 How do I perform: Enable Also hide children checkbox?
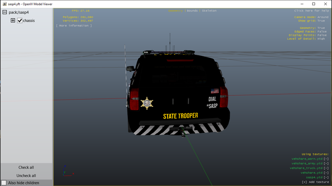coord(4,183)
